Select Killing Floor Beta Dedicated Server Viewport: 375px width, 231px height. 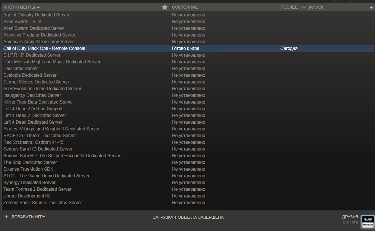click(38, 102)
